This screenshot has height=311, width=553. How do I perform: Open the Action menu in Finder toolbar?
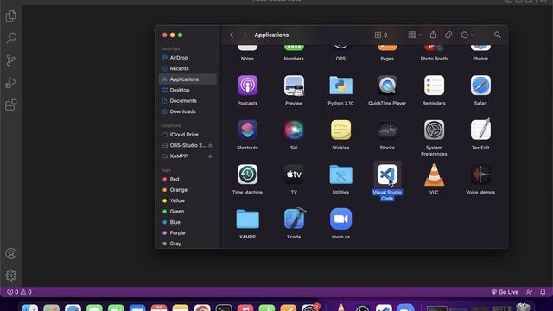coord(467,35)
